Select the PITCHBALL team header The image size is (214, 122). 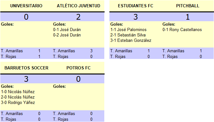(188, 6)
